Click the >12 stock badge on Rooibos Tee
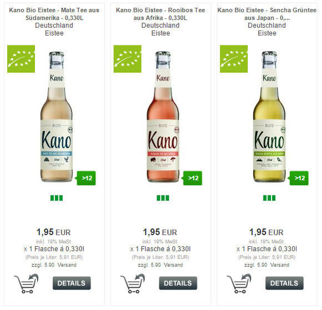The width and height of the screenshot is (322, 310). coord(193,178)
